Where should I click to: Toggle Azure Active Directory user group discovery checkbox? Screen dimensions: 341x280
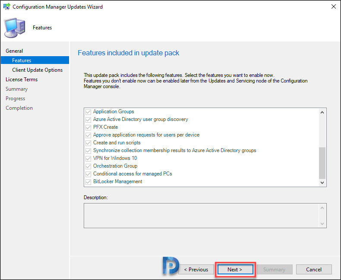click(88, 120)
